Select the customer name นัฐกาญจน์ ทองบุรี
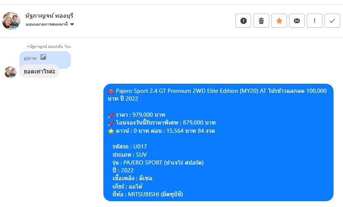 coord(49,16)
